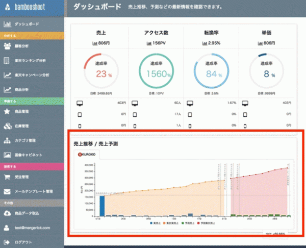306x248 pixels.
Task: Click the 目標:10PV target text
Action: (156, 93)
